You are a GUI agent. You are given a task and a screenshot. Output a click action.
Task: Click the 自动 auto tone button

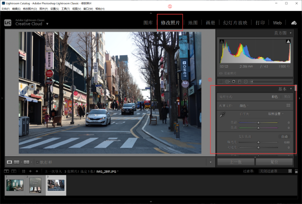(284, 136)
